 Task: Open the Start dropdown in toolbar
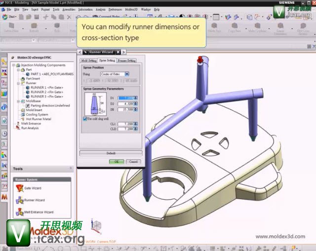pyautogui.click(x=10, y=17)
